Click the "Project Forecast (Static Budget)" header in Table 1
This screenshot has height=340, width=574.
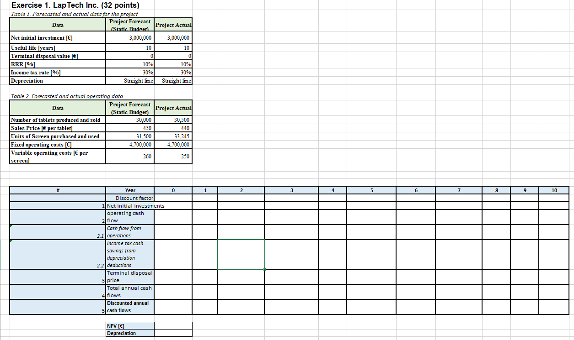point(129,24)
